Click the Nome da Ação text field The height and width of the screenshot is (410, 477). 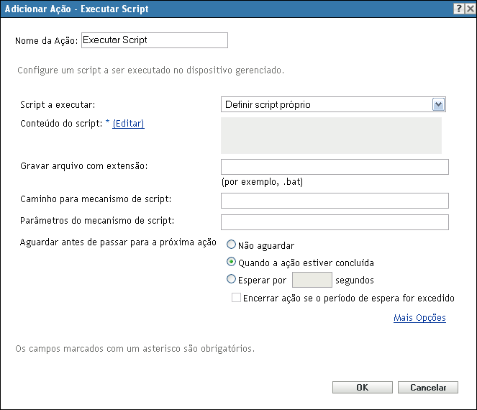pos(155,40)
